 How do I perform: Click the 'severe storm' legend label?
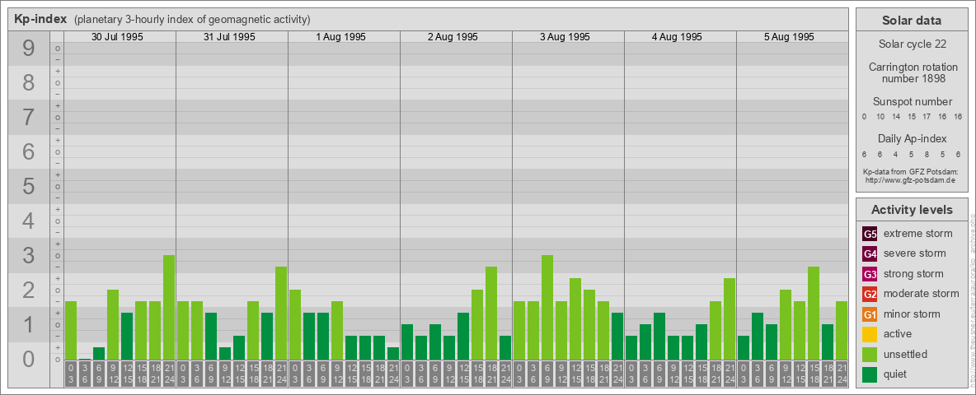915,253
